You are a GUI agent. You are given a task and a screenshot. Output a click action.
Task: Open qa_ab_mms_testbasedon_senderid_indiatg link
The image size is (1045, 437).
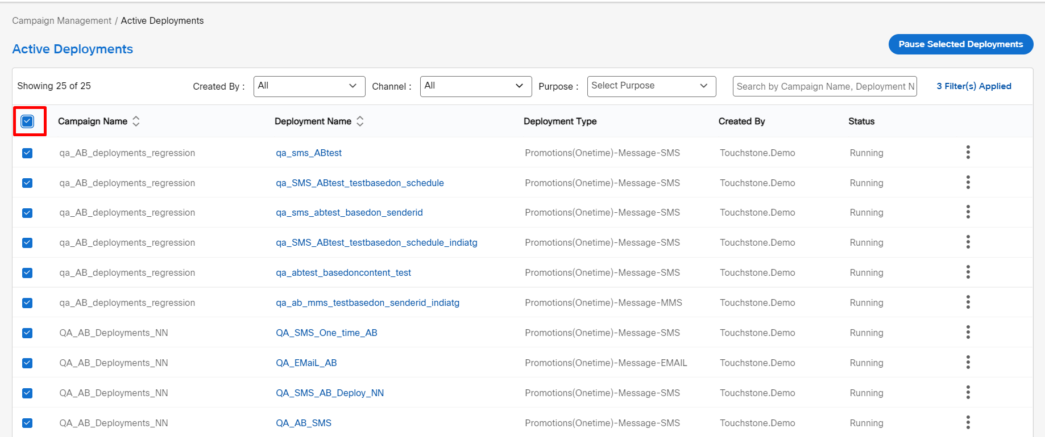pyautogui.click(x=367, y=303)
